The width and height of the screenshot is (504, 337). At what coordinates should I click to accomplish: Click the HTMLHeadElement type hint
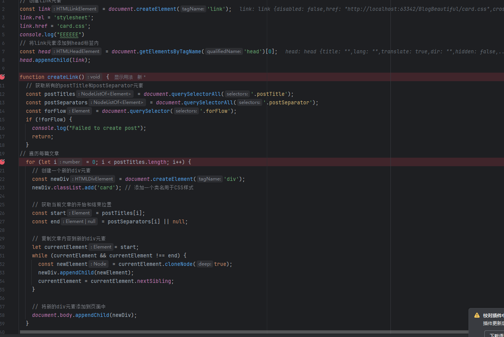coord(76,51)
